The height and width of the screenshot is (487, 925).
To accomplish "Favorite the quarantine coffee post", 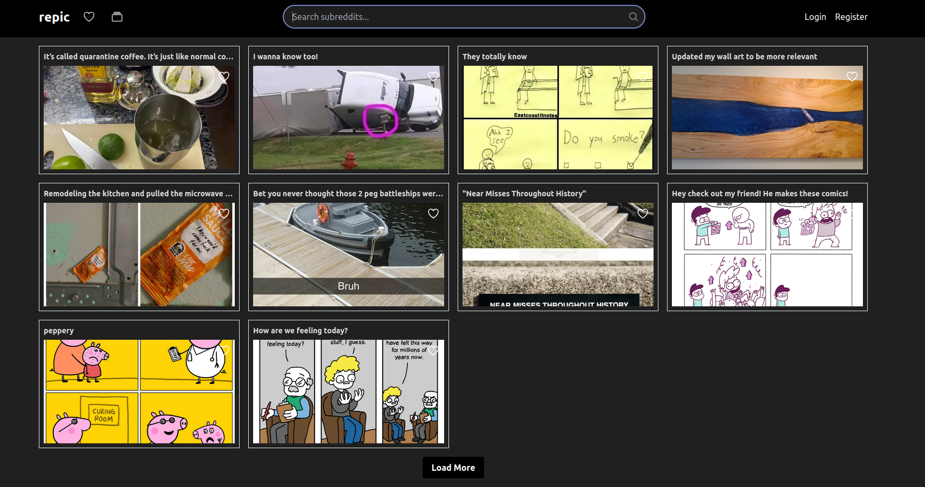I will click(x=224, y=77).
